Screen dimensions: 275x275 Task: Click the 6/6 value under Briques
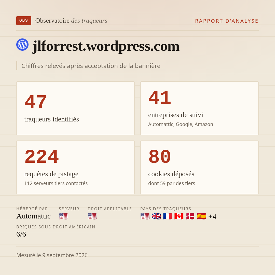click(21, 234)
